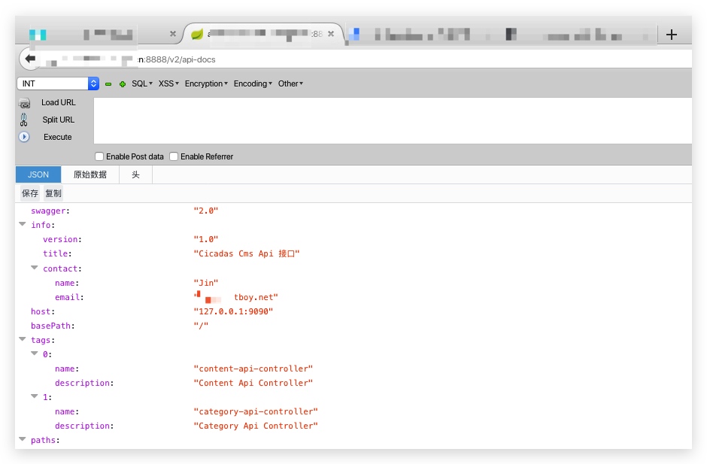
Task: Click the green plus HackBar icon
Action: pyautogui.click(x=122, y=84)
